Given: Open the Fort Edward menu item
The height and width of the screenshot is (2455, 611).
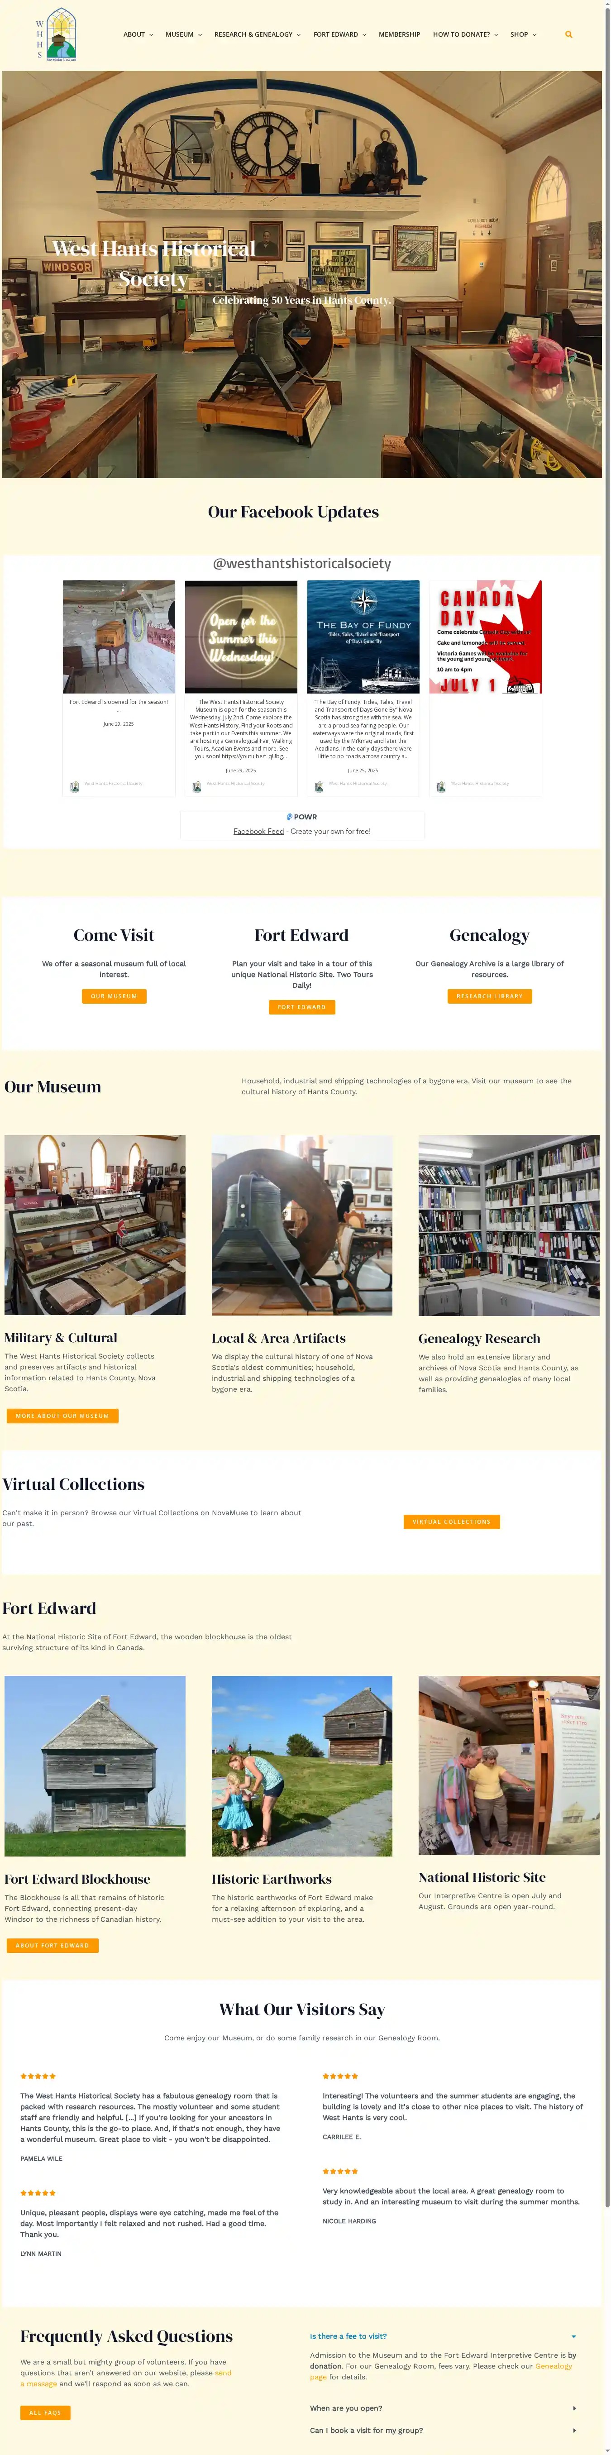Looking at the screenshot, I should tap(339, 34).
